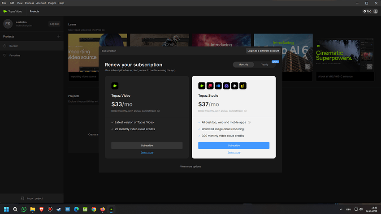This screenshot has width=381, height=214.
Task: Add a new project with the plus icon
Action: 59,36
